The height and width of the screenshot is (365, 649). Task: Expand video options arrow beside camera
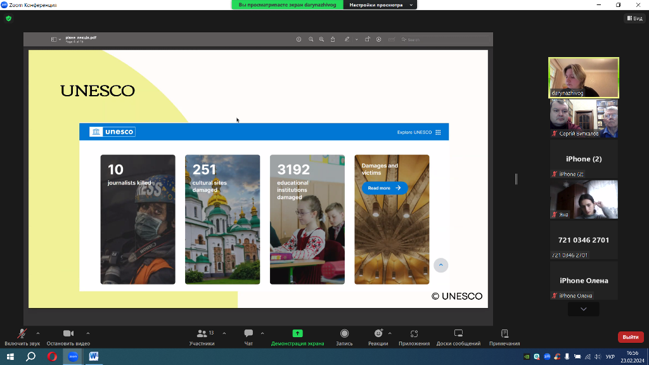click(x=87, y=333)
